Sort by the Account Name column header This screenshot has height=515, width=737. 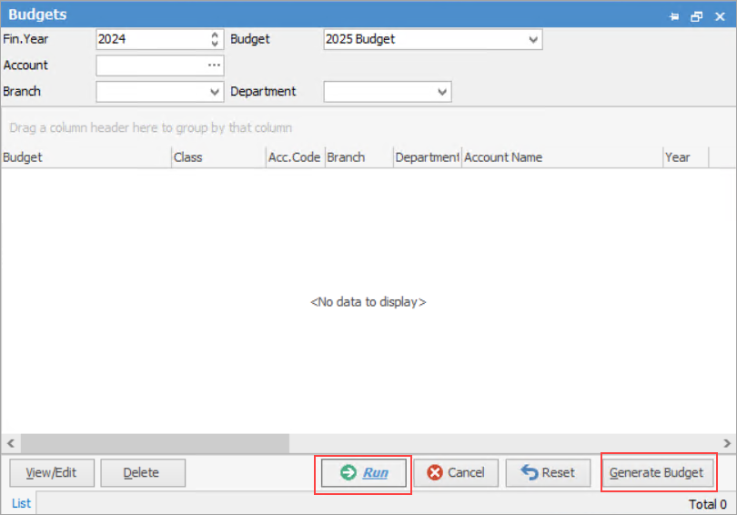click(x=562, y=157)
